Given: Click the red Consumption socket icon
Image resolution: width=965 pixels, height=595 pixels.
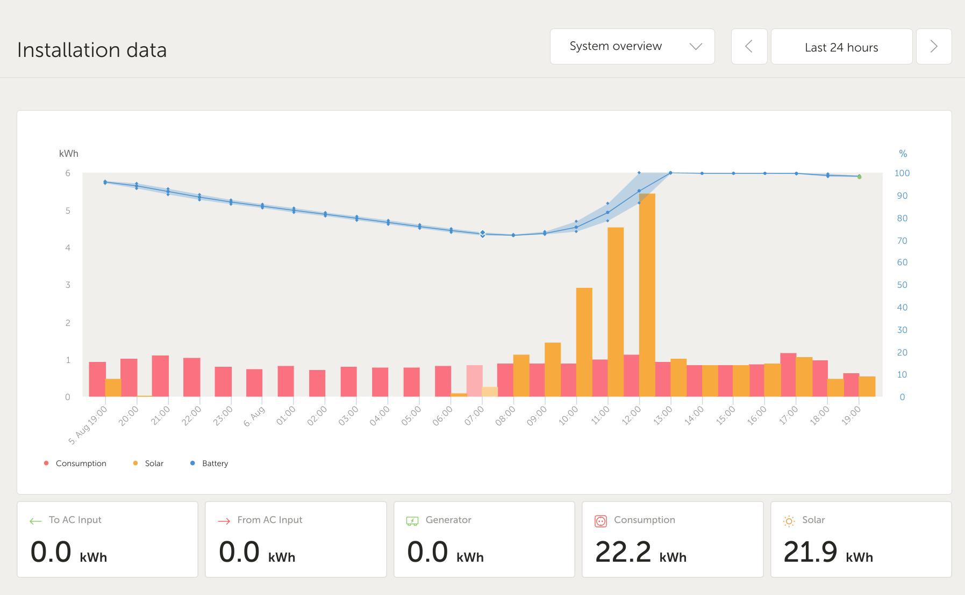Looking at the screenshot, I should [601, 521].
